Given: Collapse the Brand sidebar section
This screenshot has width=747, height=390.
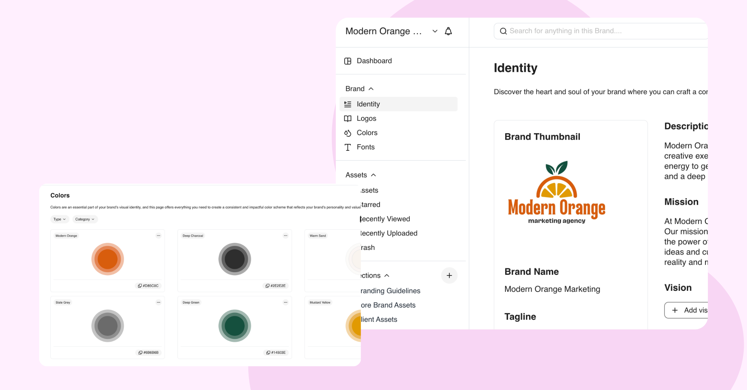Looking at the screenshot, I should (x=371, y=89).
